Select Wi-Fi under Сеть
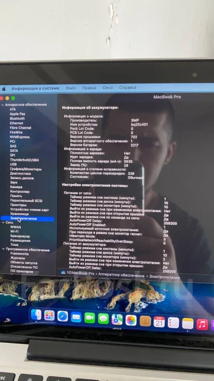 [x=14, y=232]
